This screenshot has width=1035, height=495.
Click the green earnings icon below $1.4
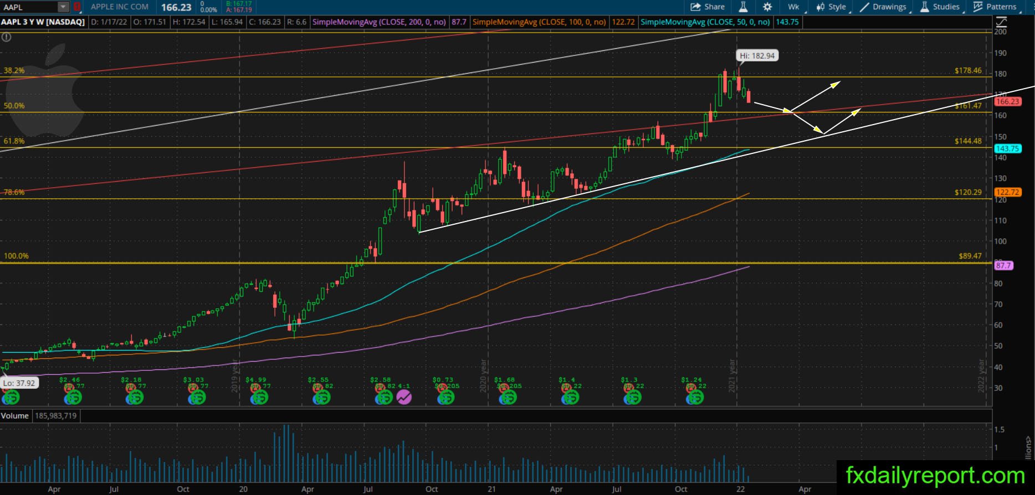[571, 397]
